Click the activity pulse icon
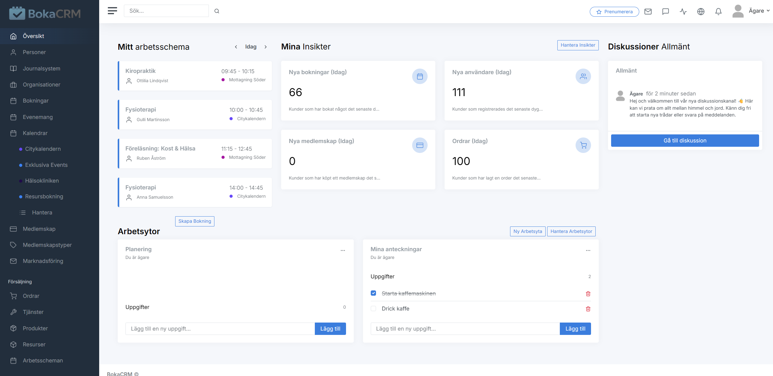Screen dimensions: 773x376 683,11
